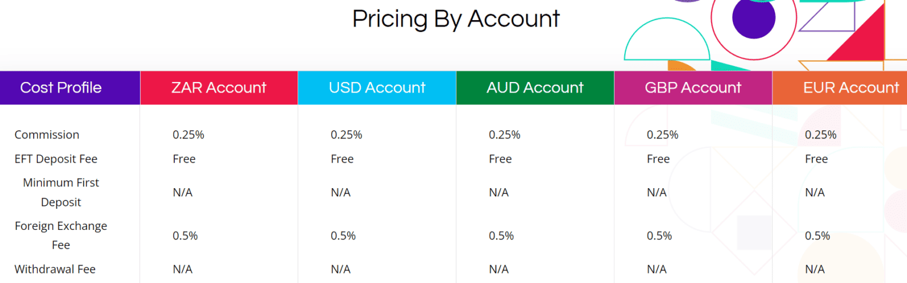This screenshot has height=283, width=907.
Task: Click the EFT Deposit Fee label
Action: pos(56,159)
